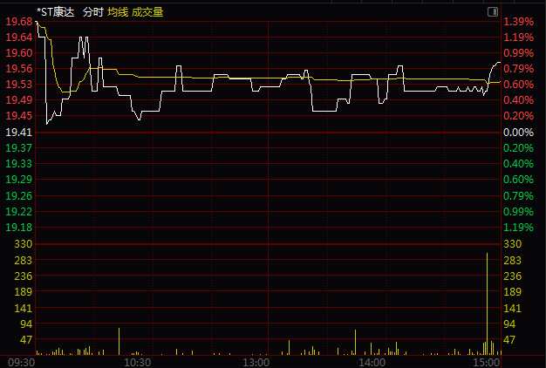Click the 15:00 time axis label

click(x=487, y=363)
